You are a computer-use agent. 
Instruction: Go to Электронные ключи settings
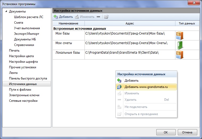(x=24, y=95)
